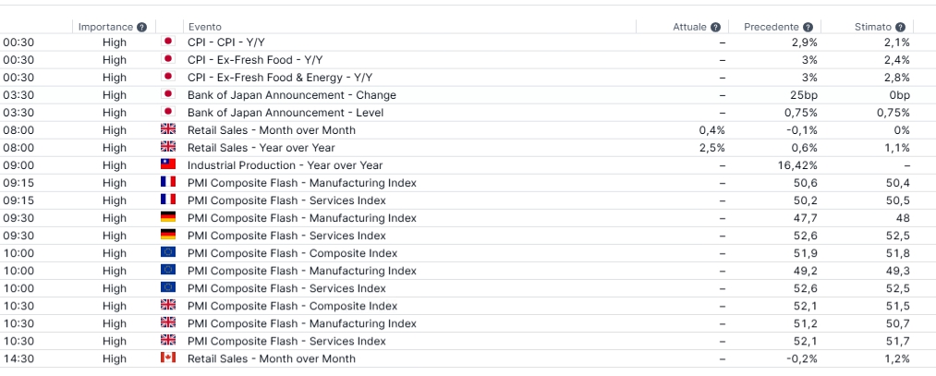Open the Precedente column help icon
This screenshot has width=936, height=376.
coord(808,28)
